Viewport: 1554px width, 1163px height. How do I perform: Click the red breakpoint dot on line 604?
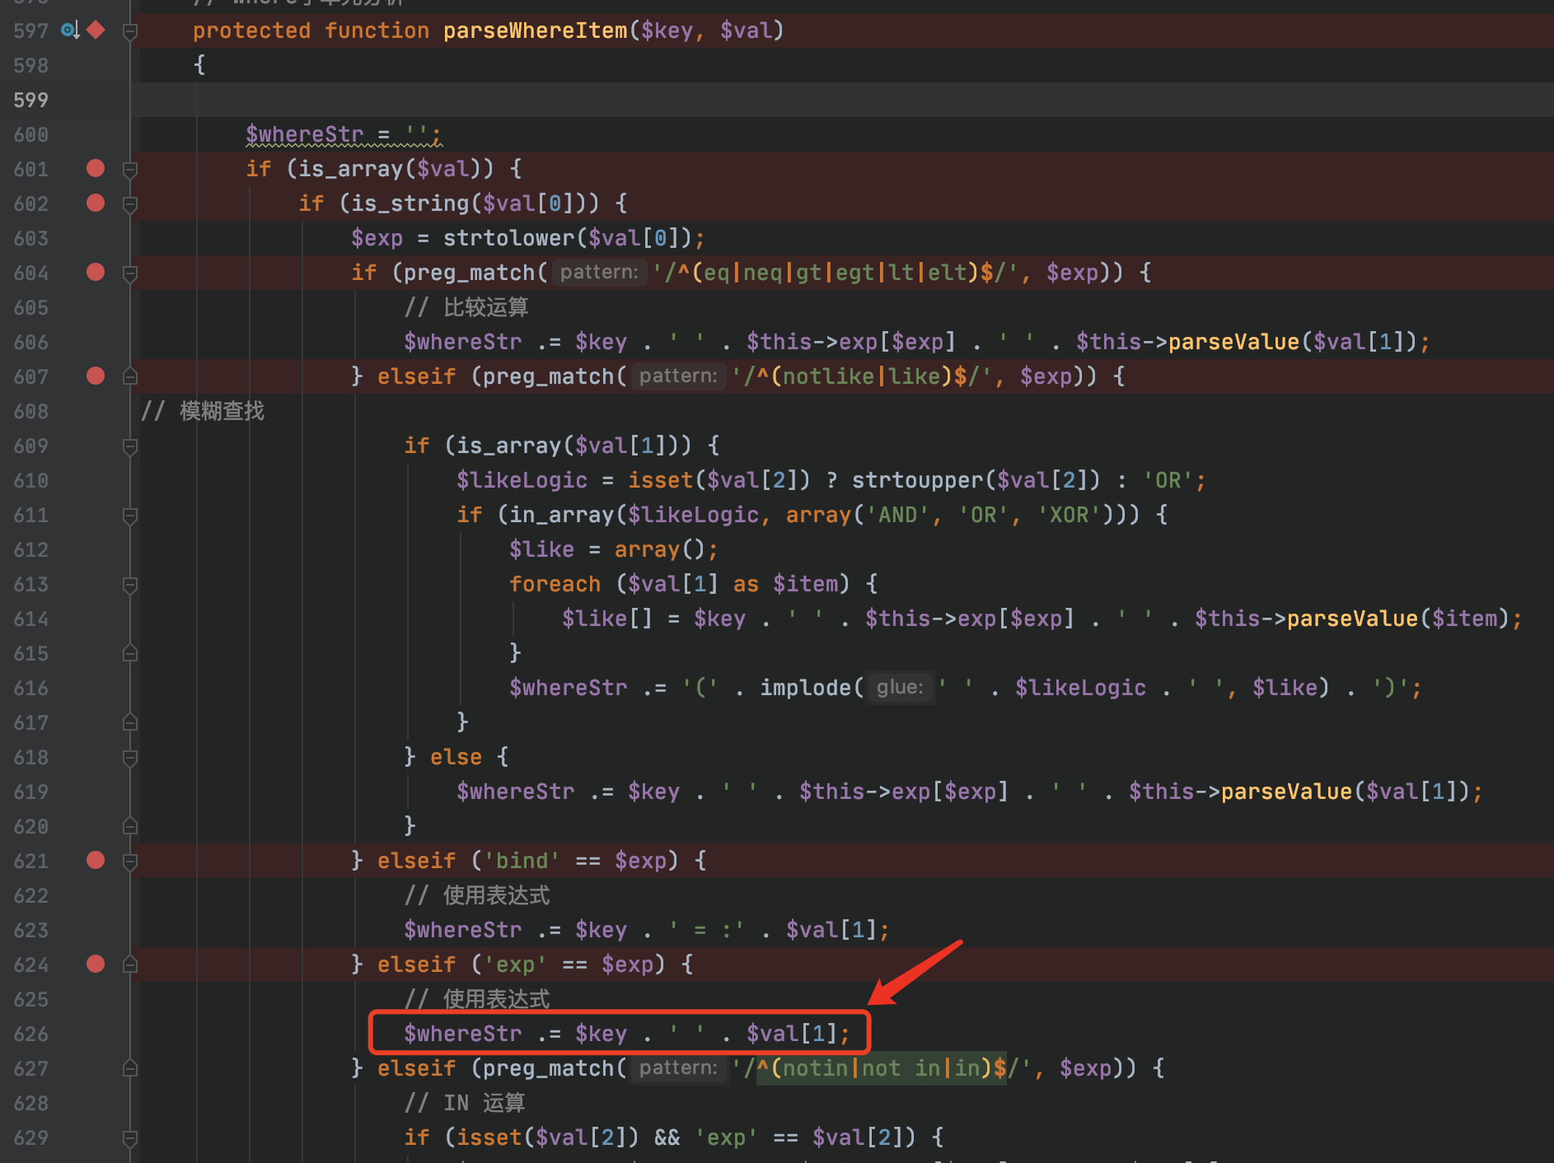(x=96, y=273)
